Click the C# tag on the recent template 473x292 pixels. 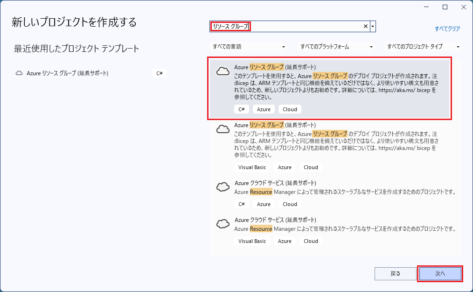160,73
